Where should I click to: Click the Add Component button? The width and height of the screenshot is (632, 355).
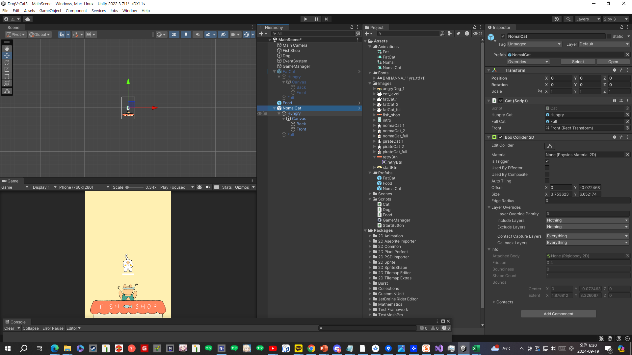(558, 314)
